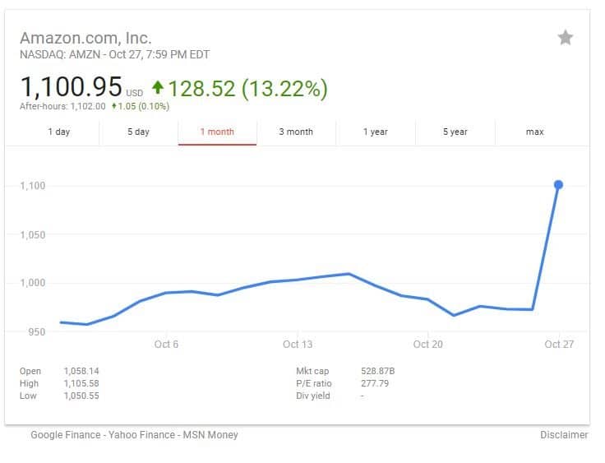
Task: Show the 5 year chart tab
Action: 455,132
